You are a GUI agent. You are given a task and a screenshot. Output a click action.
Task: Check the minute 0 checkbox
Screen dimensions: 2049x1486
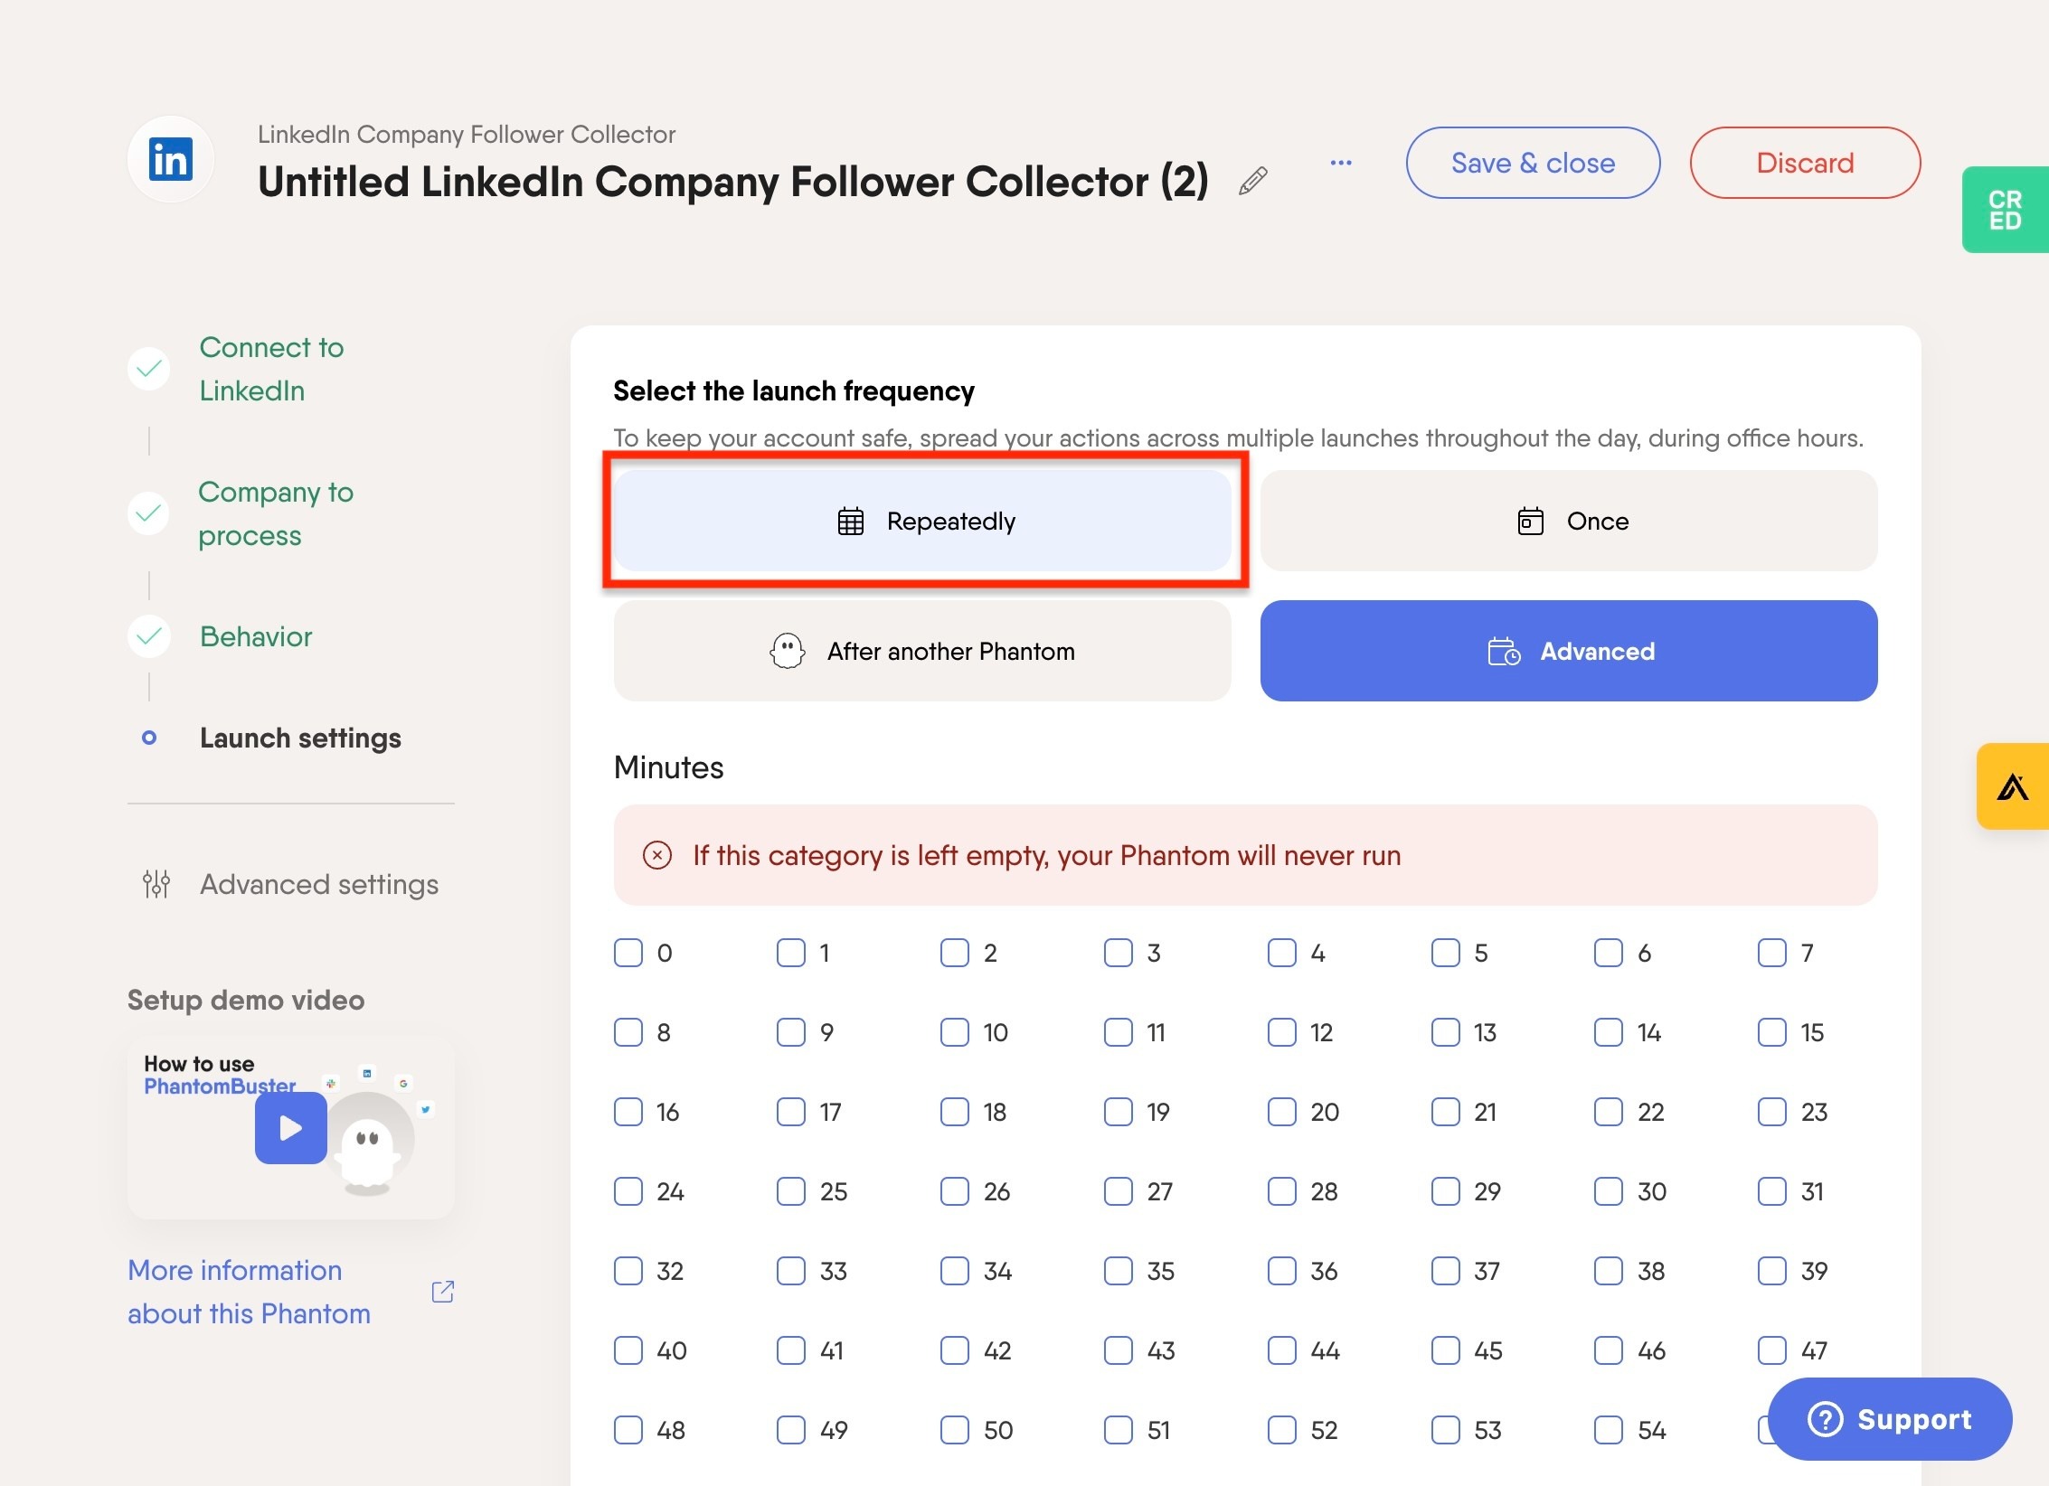[x=628, y=953]
